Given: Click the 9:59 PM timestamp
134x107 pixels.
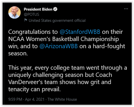Looking at the screenshot, I should (x=15, y=99).
